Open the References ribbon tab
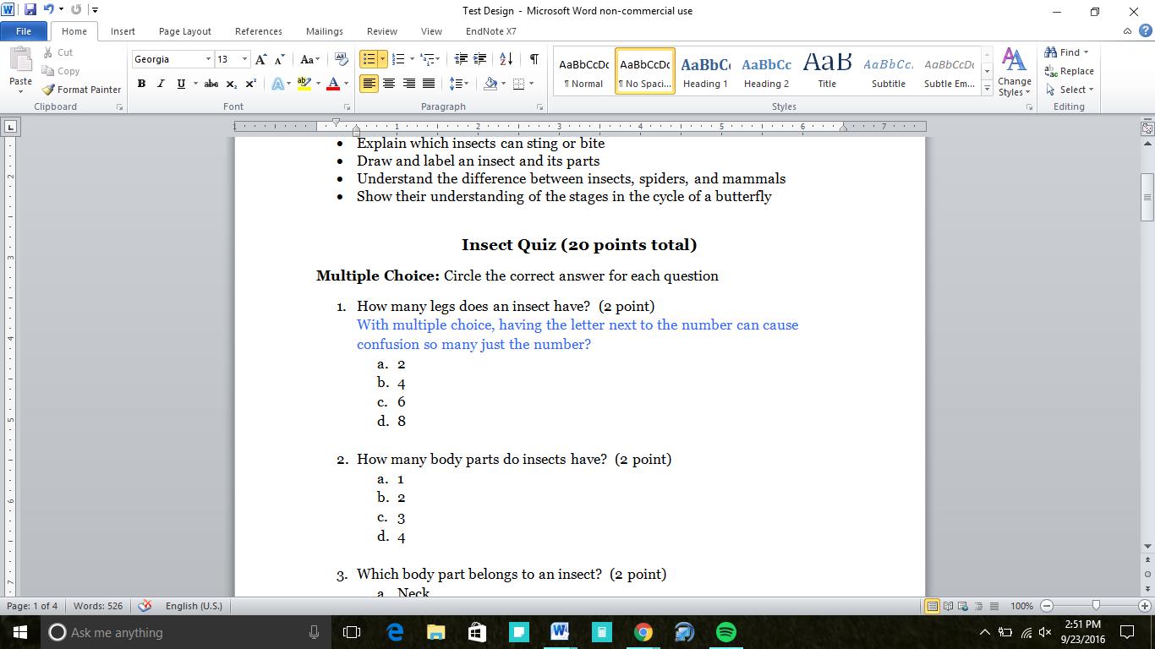The image size is (1155, 649). coord(258,31)
